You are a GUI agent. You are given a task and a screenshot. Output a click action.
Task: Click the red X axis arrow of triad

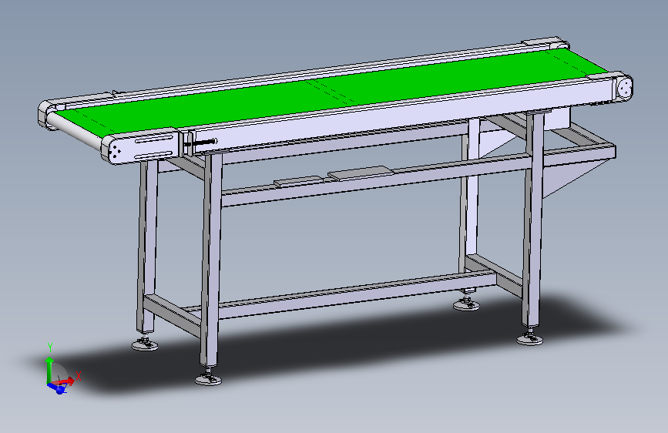[64, 381]
